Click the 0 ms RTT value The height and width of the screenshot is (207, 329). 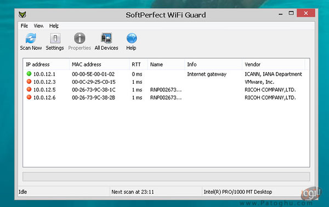(x=137, y=74)
